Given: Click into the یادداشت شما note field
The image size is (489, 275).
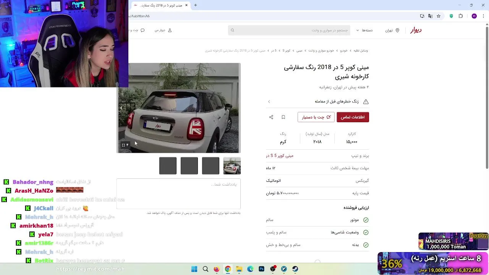Looking at the screenshot, I should click(x=178, y=194).
